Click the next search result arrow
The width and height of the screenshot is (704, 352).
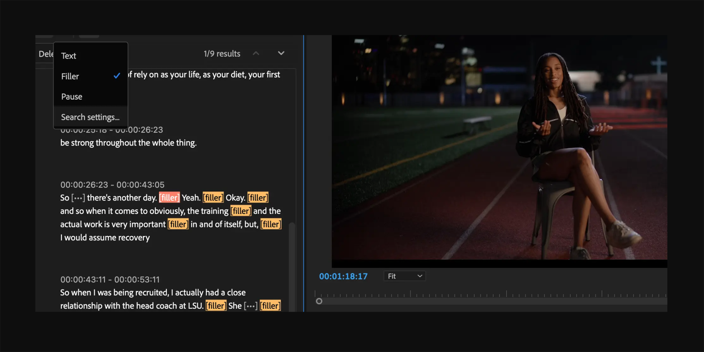[281, 53]
